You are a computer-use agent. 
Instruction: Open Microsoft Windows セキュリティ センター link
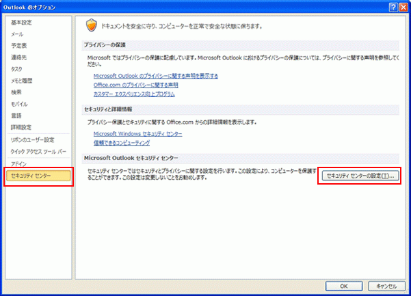pos(138,134)
